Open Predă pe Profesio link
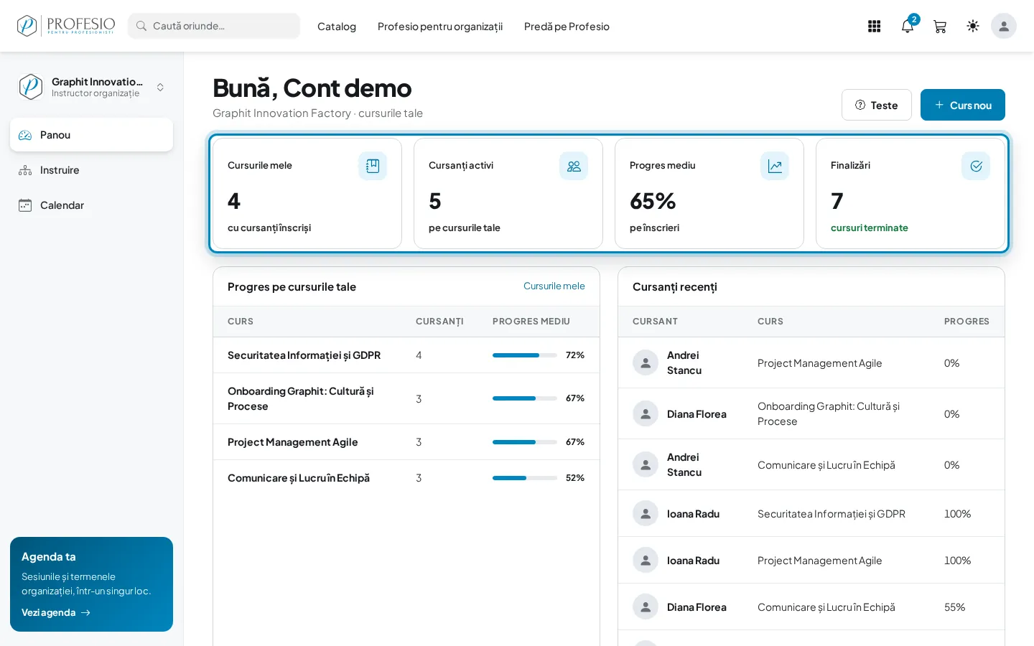The height and width of the screenshot is (646, 1034). [567, 27]
